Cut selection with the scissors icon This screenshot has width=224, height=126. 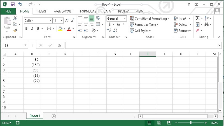(x=15, y=18)
